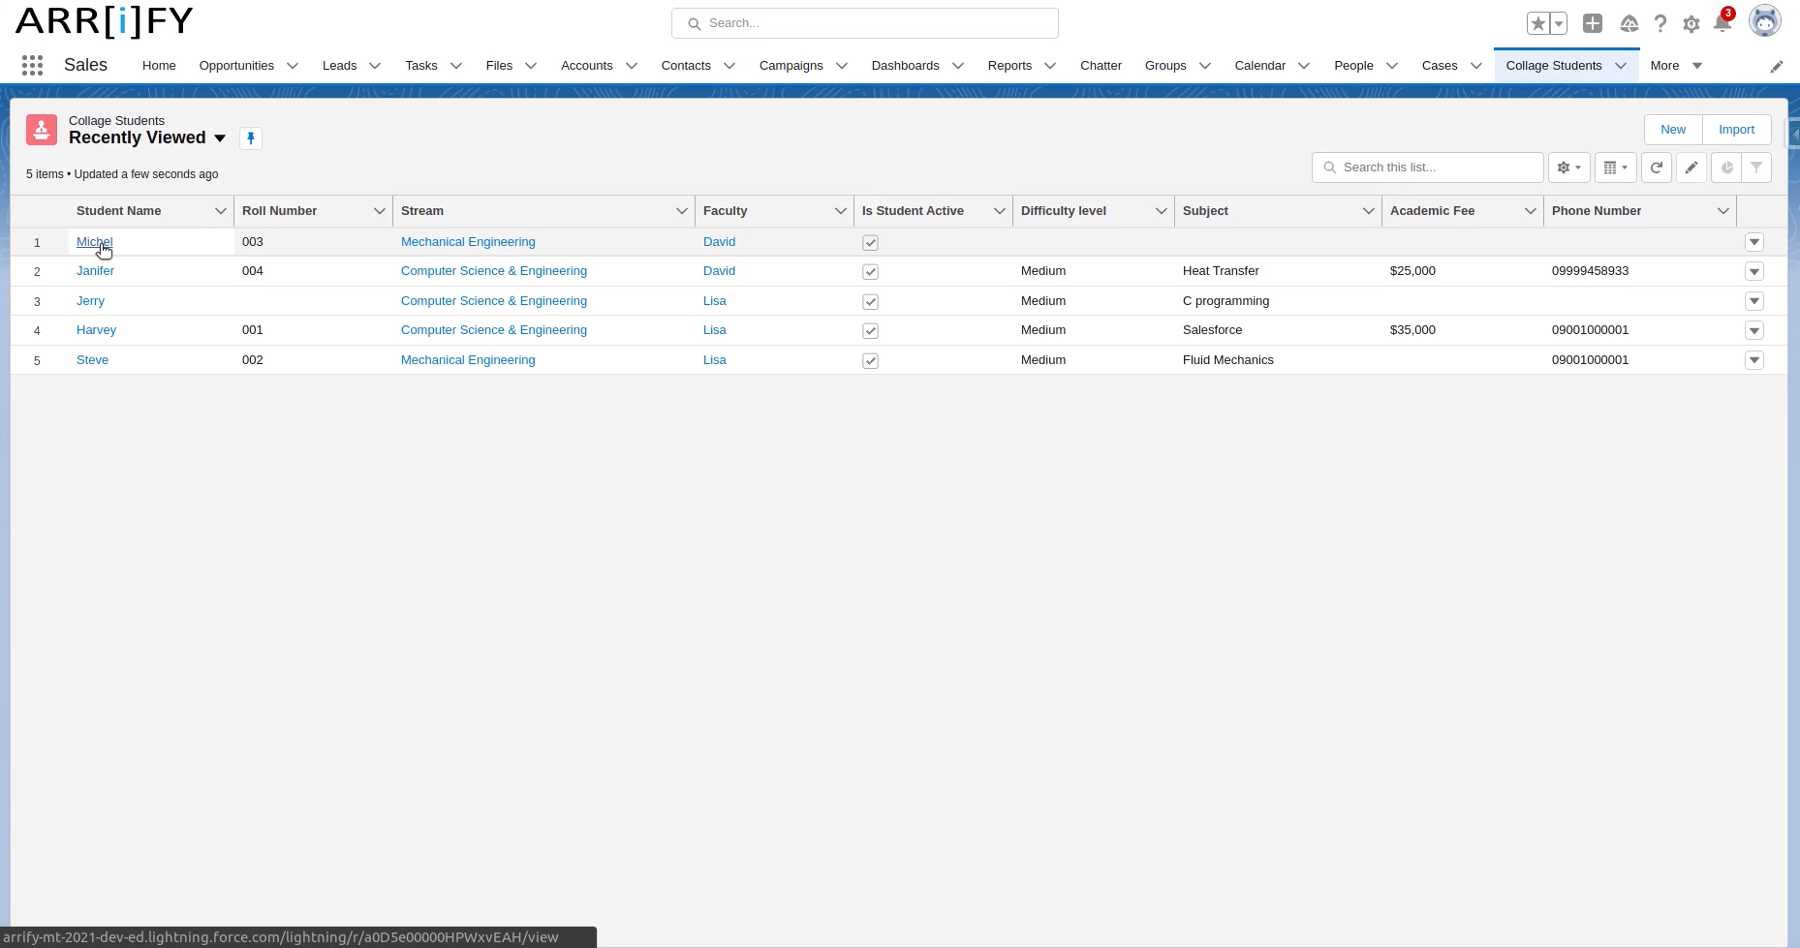Image resolution: width=1800 pixels, height=948 pixels.
Task: Unpin the Recently Viewed list pin icon
Action: coord(251,138)
